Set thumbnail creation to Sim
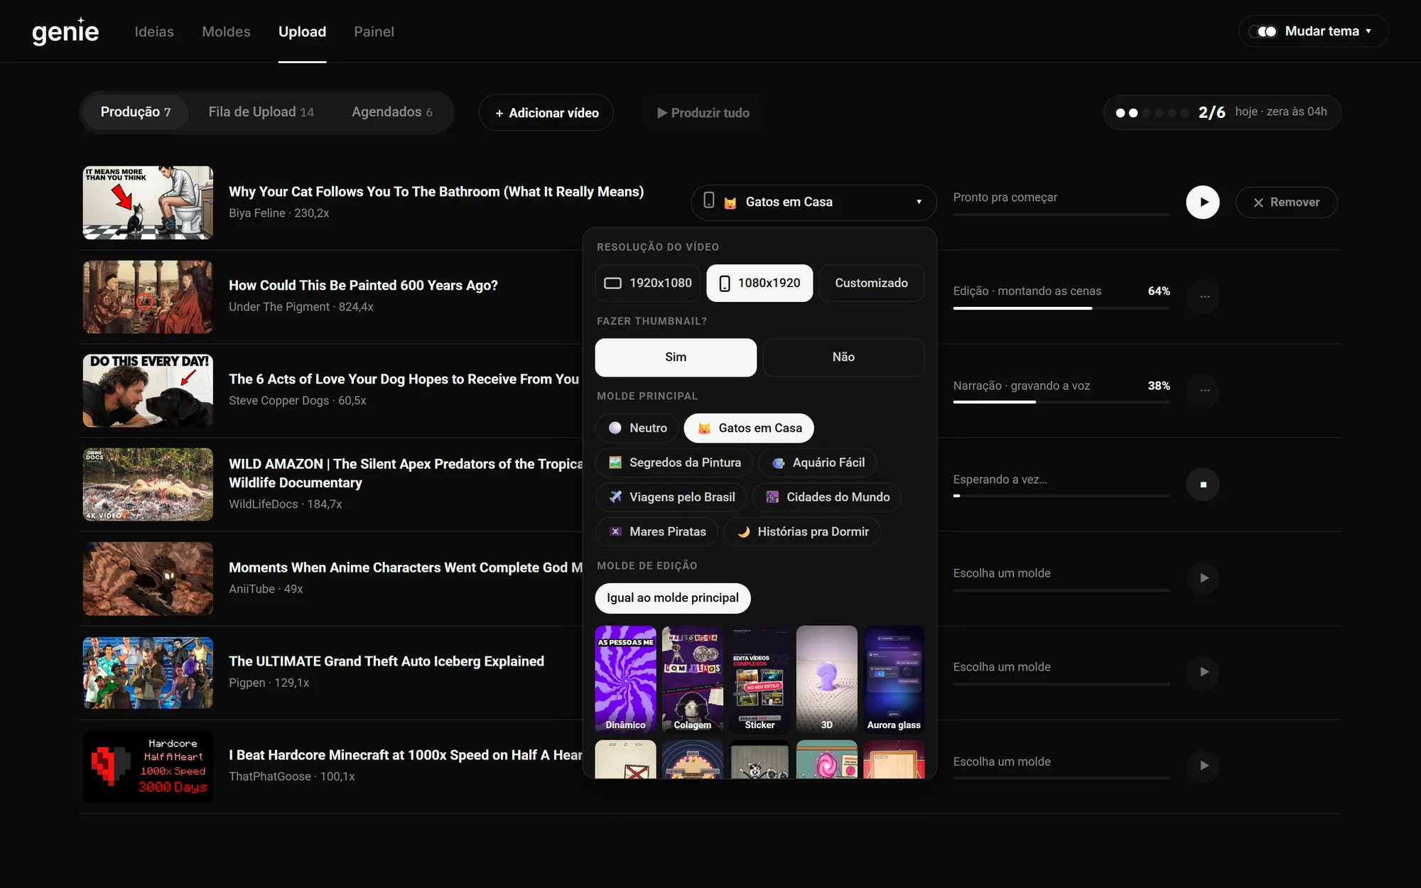The height and width of the screenshot is (888, 1421). (676, 357)
